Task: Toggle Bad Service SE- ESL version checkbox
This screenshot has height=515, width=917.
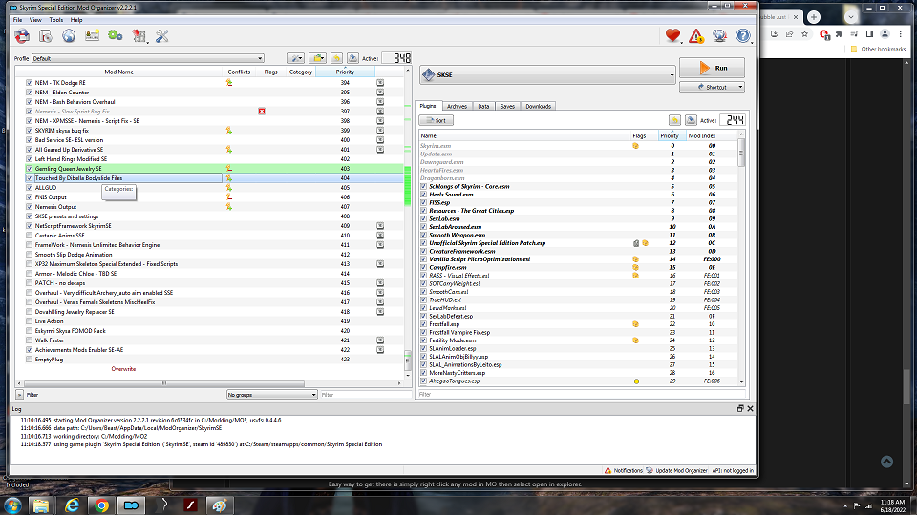Action: (30, 140)
